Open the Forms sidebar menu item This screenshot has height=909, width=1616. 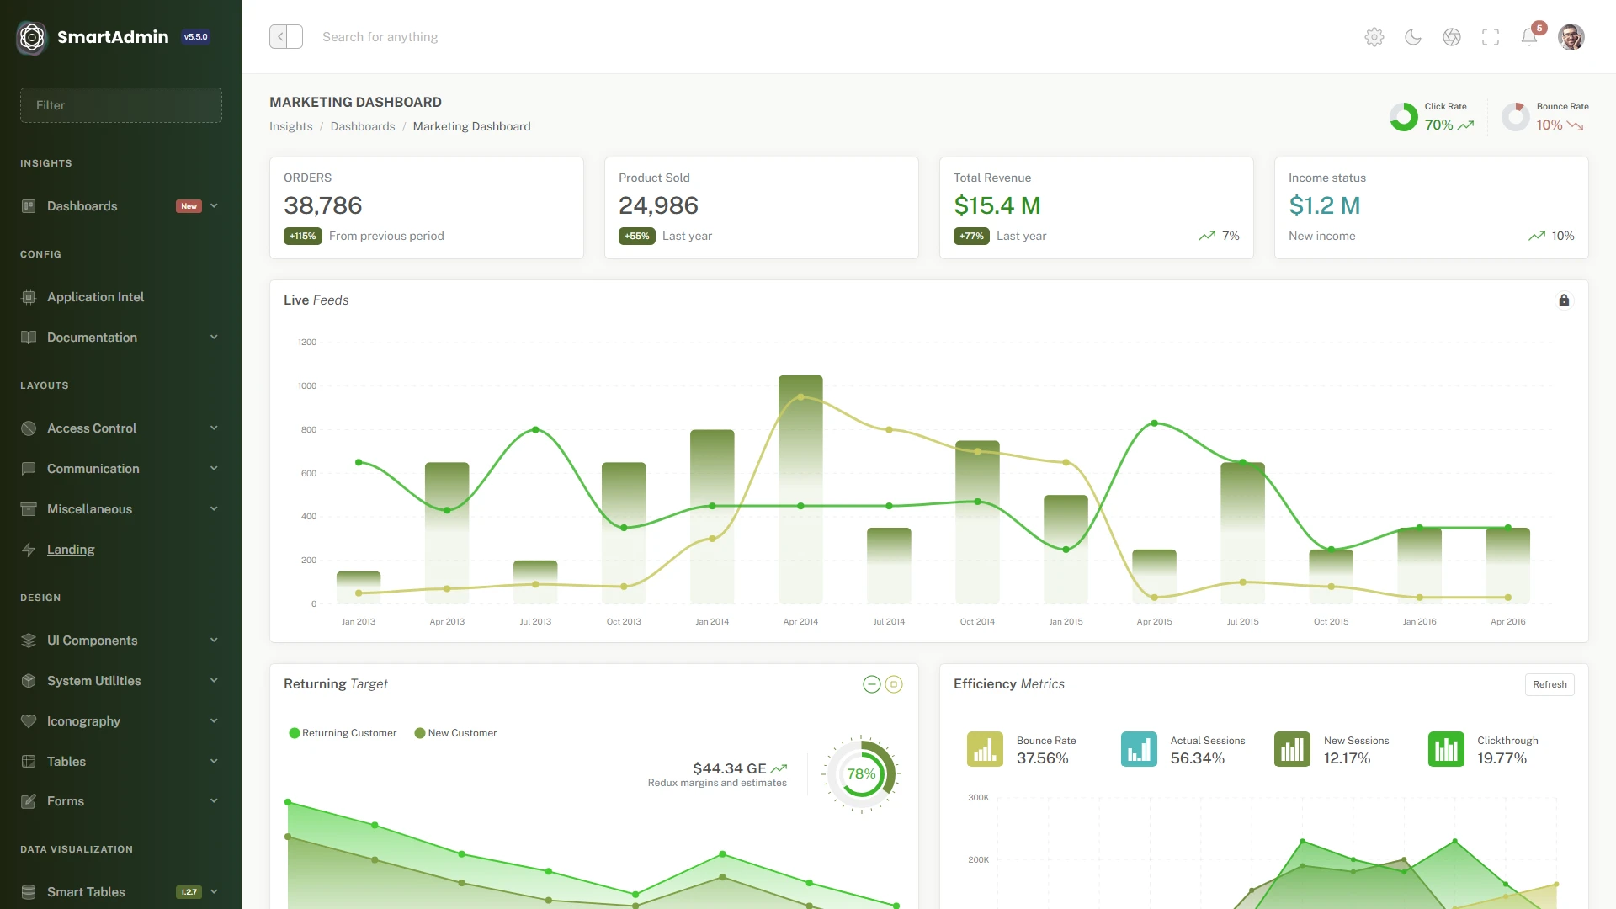pos(121,801)
